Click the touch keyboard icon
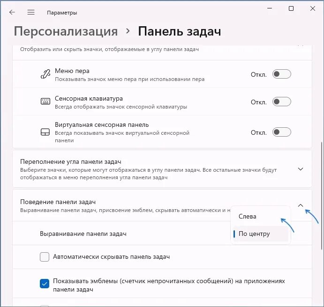The image size is (324, 307). [45, 101]
